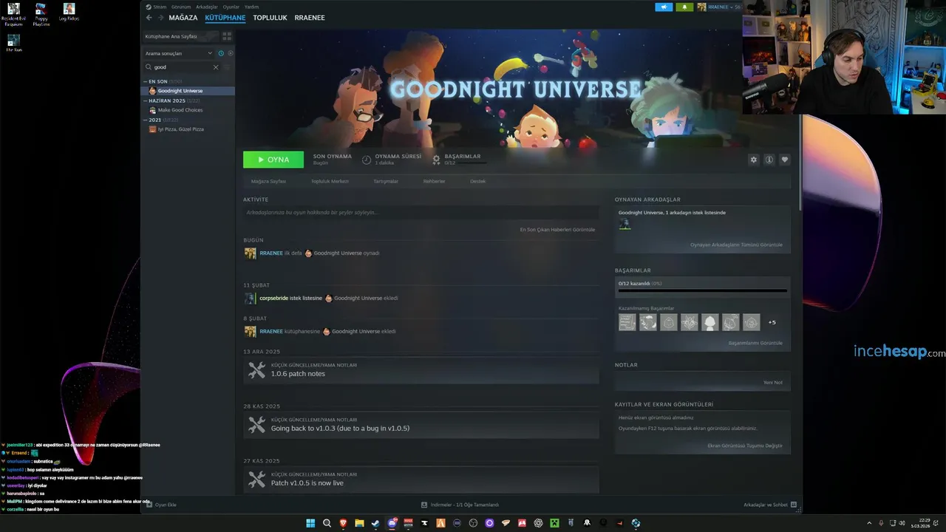Click the blue announcements megaphone button
The image size is (946, 532).
664,7
